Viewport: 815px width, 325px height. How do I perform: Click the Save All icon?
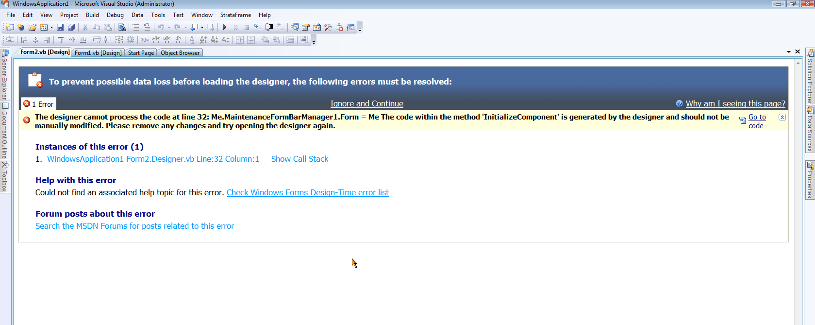[71, 27]
